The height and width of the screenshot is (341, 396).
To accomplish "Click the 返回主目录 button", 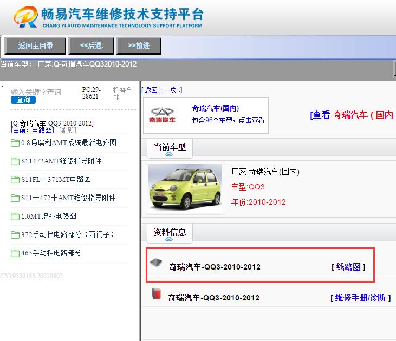I will [35, 45].
